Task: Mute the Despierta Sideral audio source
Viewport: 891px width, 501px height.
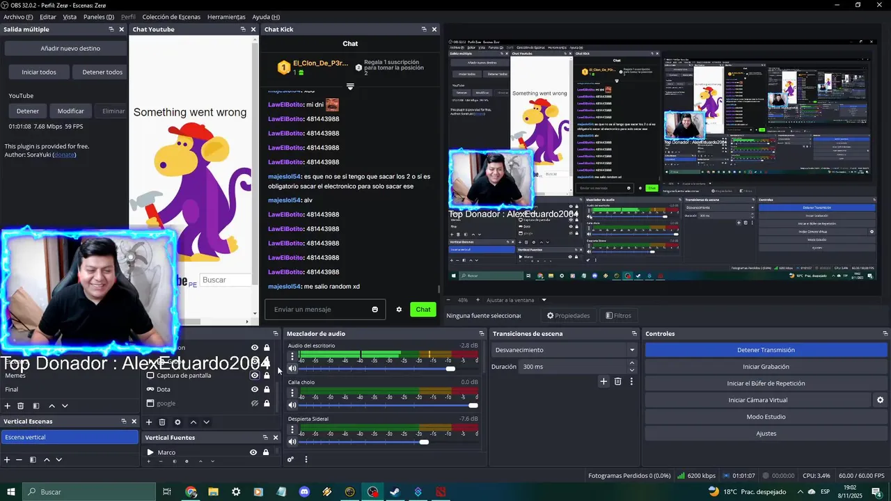Action: 292,442
